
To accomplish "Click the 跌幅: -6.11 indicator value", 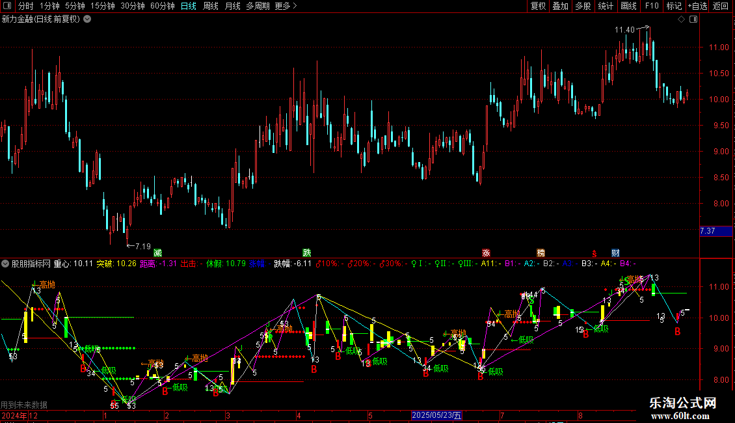I will pos(293,264).
